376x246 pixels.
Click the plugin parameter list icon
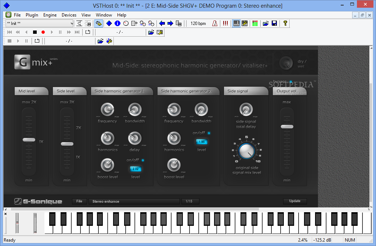pos(134,23)
